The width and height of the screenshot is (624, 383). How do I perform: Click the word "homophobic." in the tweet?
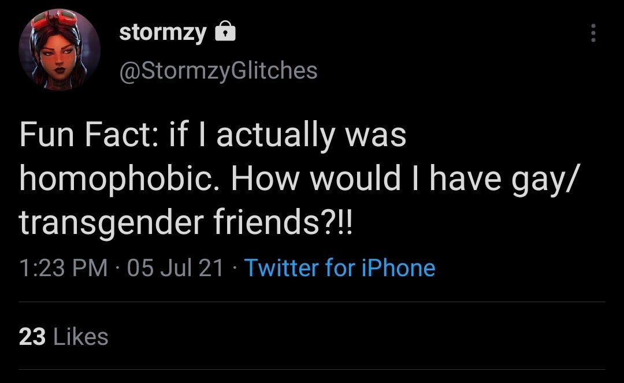120,179
